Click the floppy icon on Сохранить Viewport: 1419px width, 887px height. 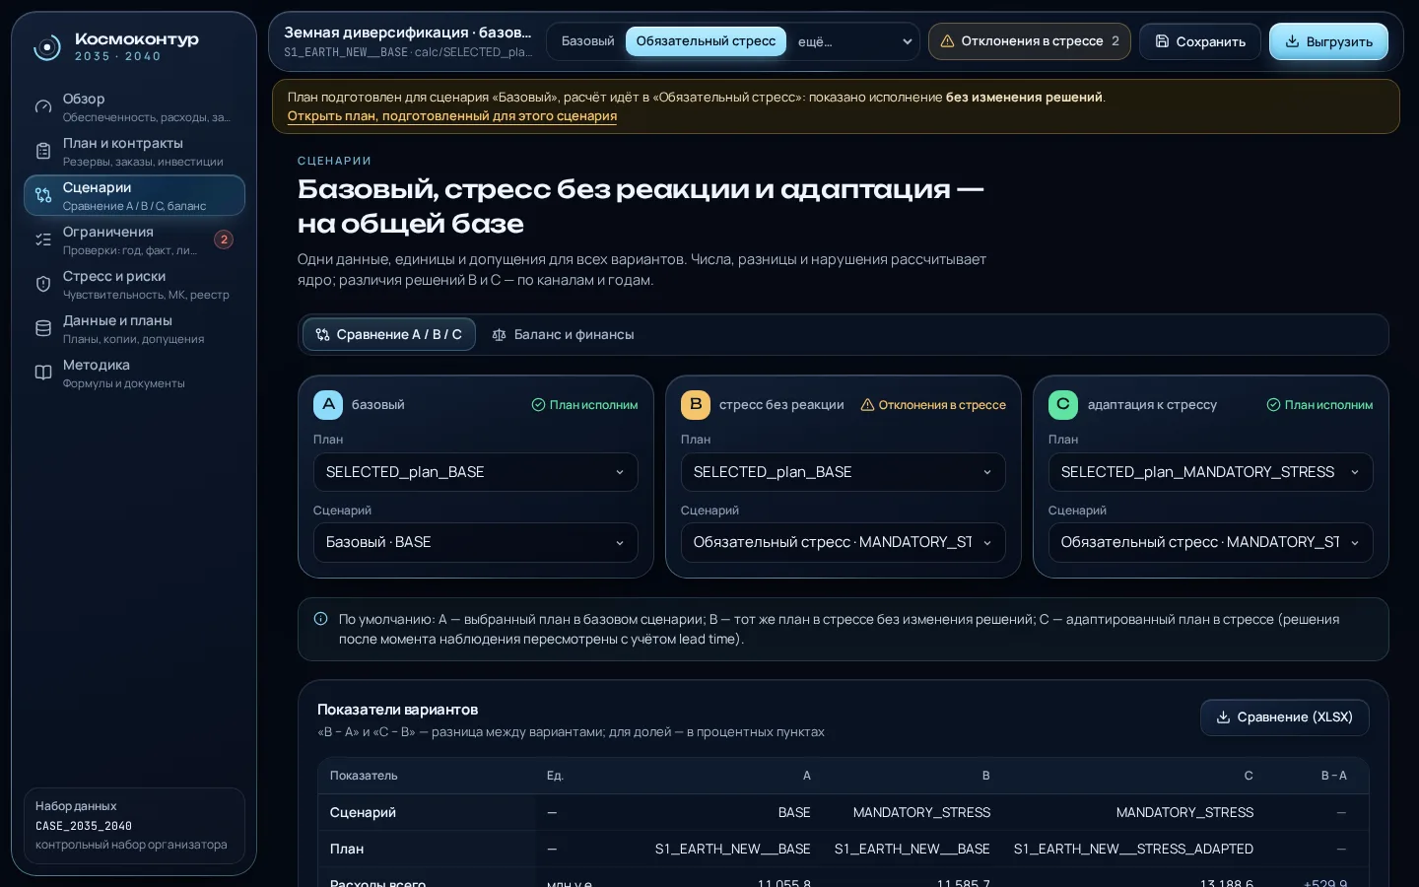tap(1162, 41)
